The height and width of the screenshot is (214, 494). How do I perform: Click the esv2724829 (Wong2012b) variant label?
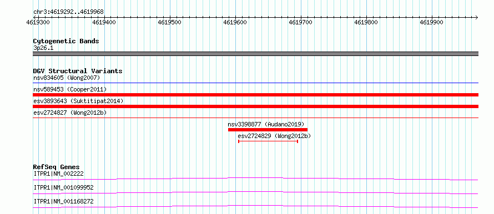(274, 136)
